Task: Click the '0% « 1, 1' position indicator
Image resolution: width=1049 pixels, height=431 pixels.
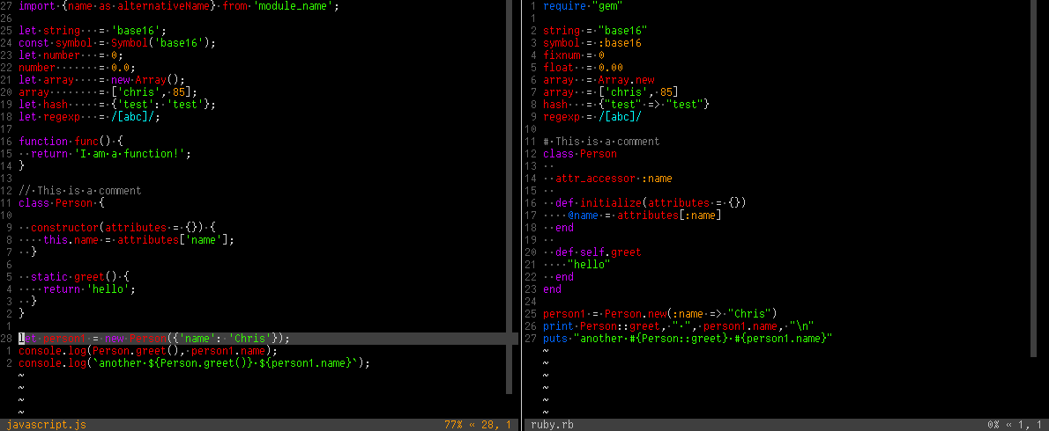Action: (1014, 424)
